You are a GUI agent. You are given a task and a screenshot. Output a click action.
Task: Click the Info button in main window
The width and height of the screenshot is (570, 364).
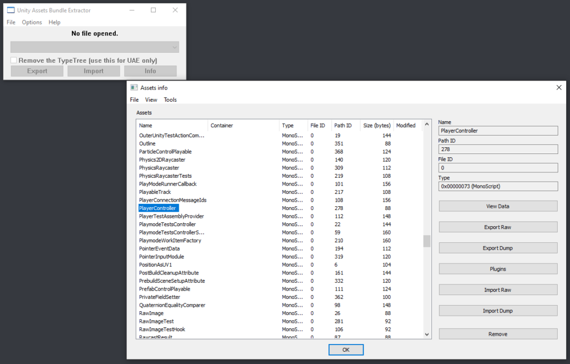point(150,71)
